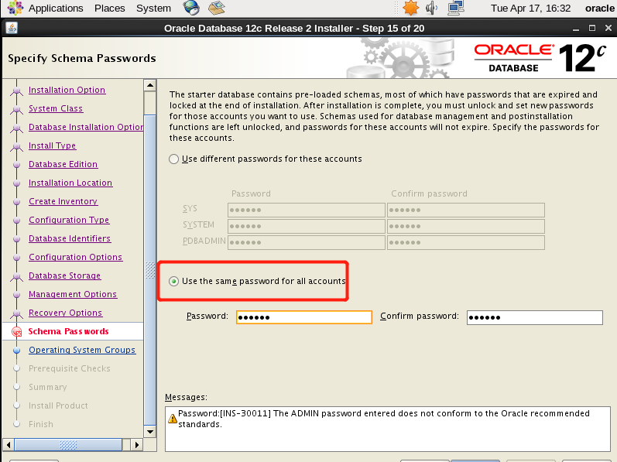Click the Database Edition step marker icon
This screenshot has height=462, width=617.
click(16, 165)
